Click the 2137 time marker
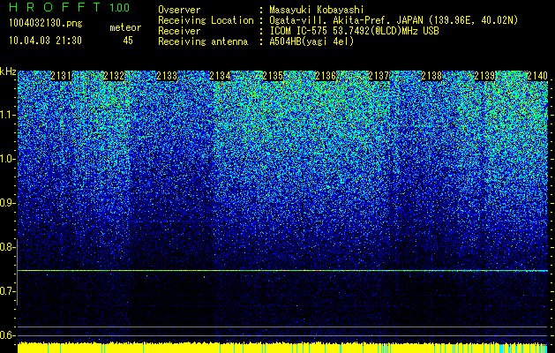555x353 pixels. [379, 76]
